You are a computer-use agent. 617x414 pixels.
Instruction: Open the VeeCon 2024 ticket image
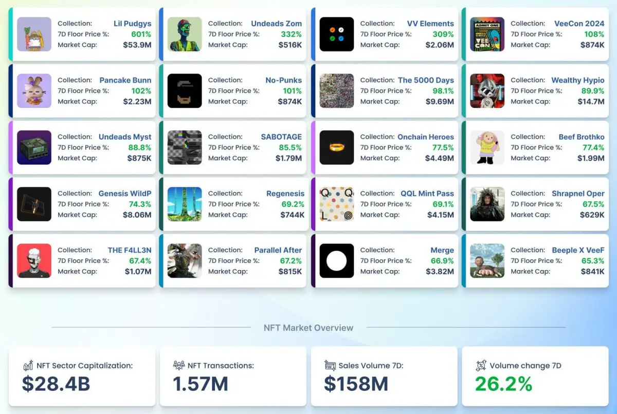point(487,34)
